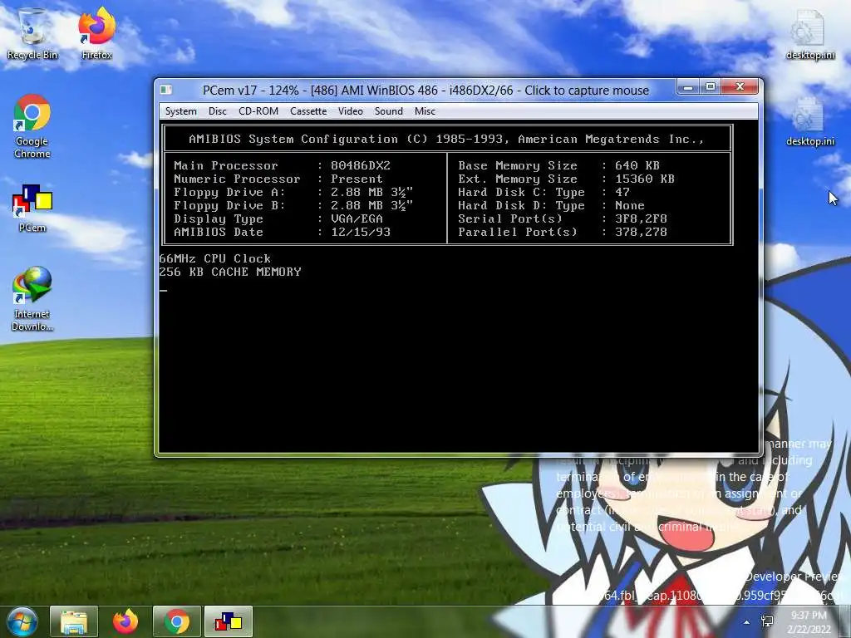
Task: Switch to Chrome in the taskbar
Action: [177, 621]
